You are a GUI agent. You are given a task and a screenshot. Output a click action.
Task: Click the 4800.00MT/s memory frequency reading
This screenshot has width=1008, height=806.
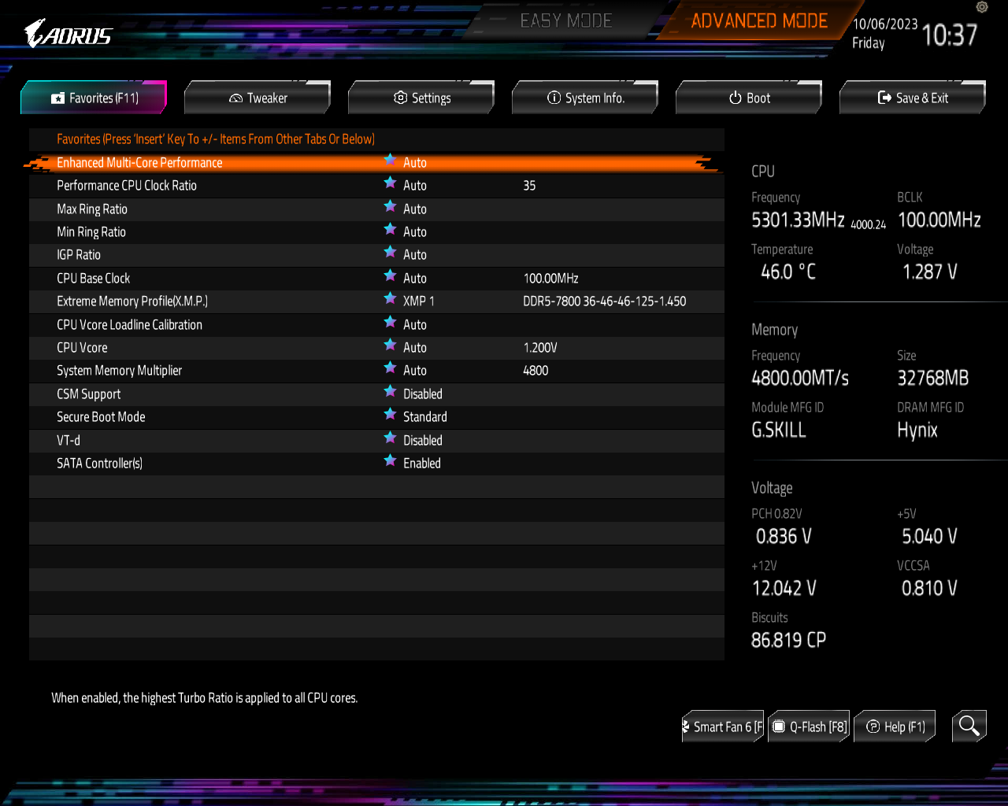(800, 378)
